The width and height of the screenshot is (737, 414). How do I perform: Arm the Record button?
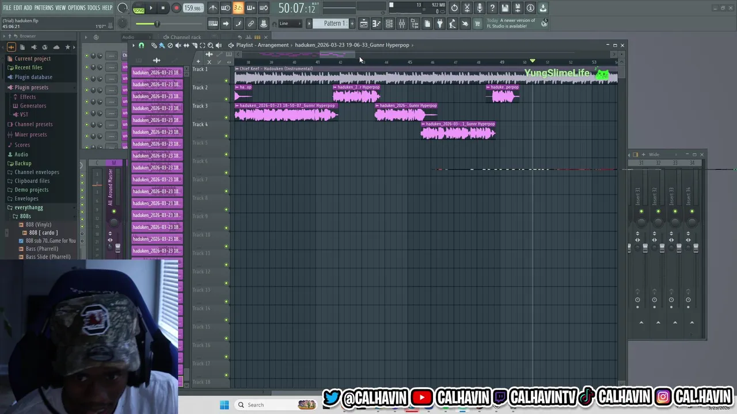tap(176, 8)
